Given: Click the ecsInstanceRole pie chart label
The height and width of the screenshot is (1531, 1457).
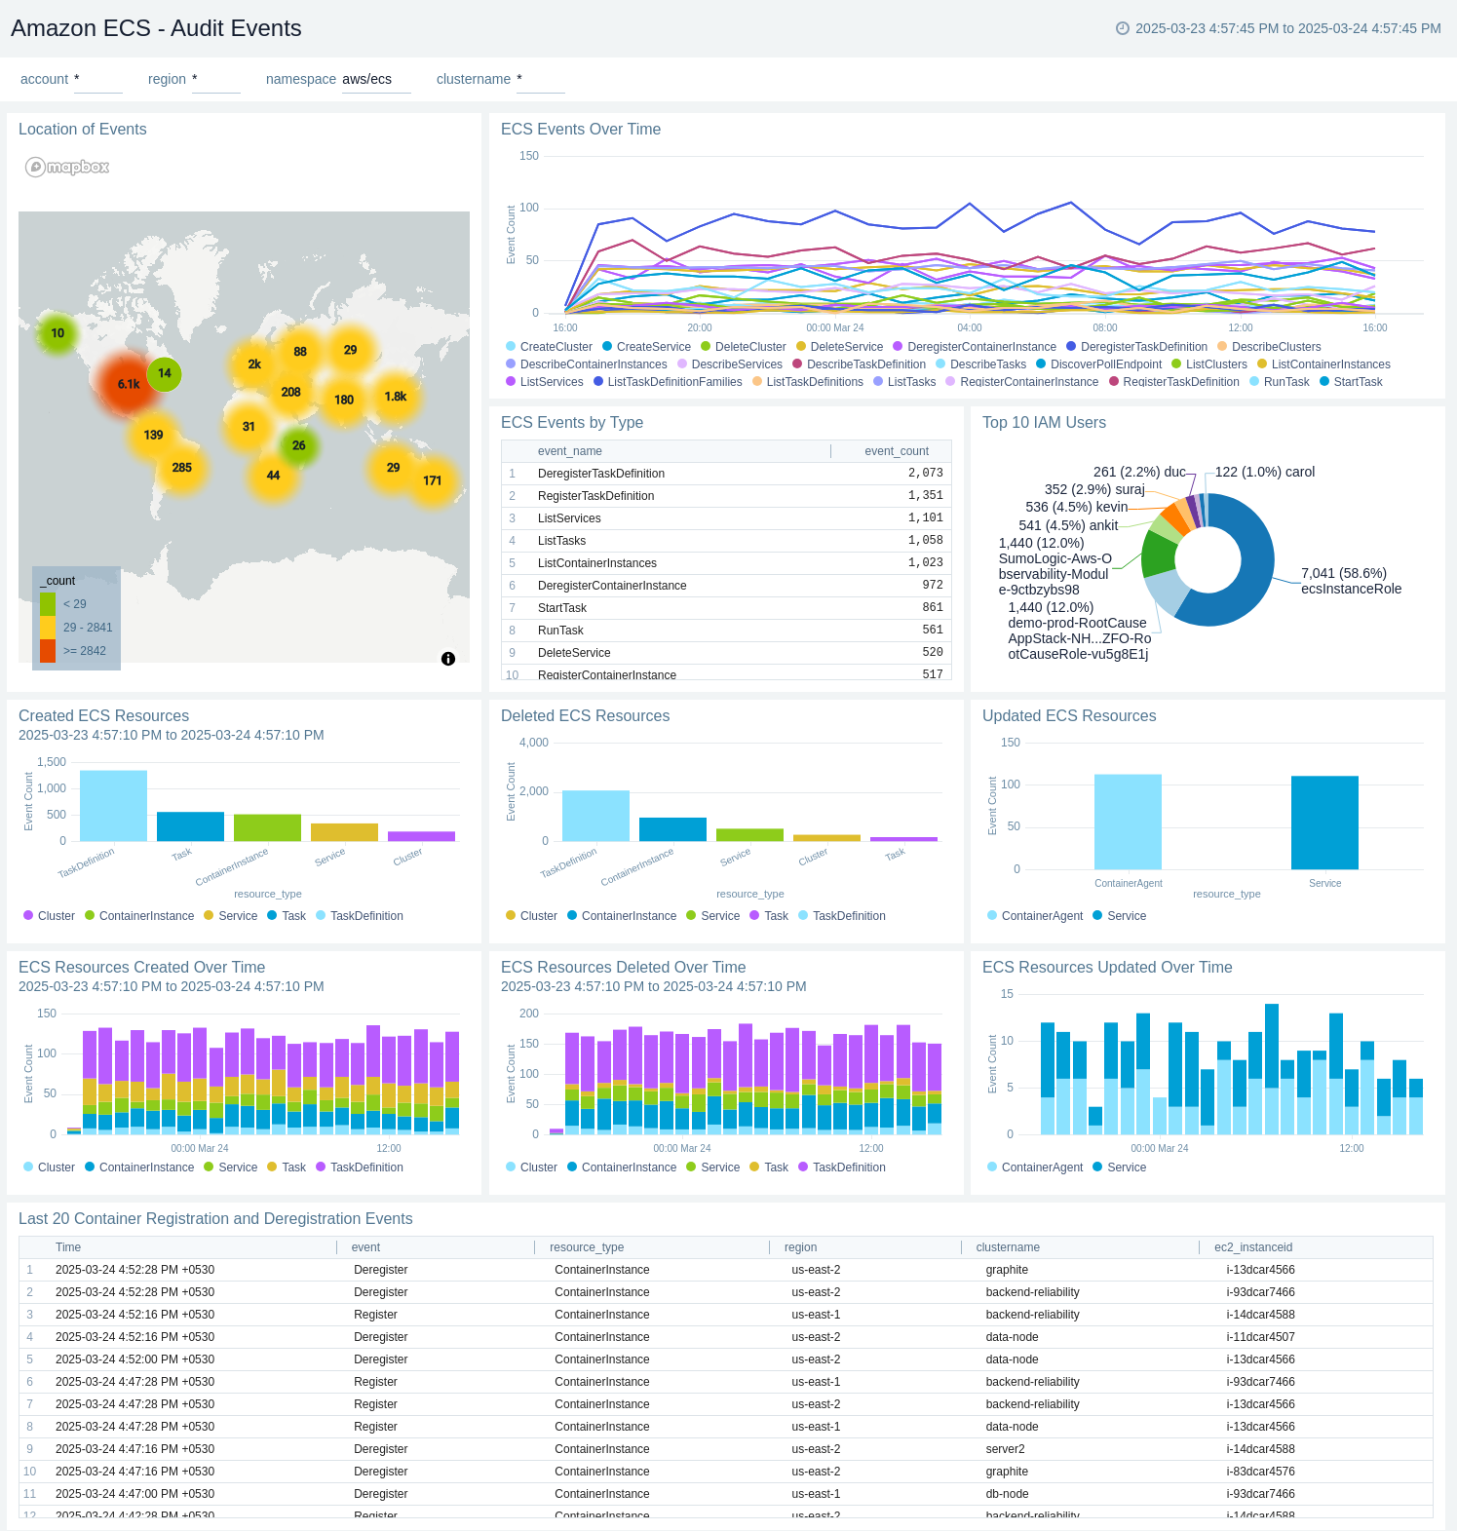Looking at the screenshot, I should click(1351, 581).
